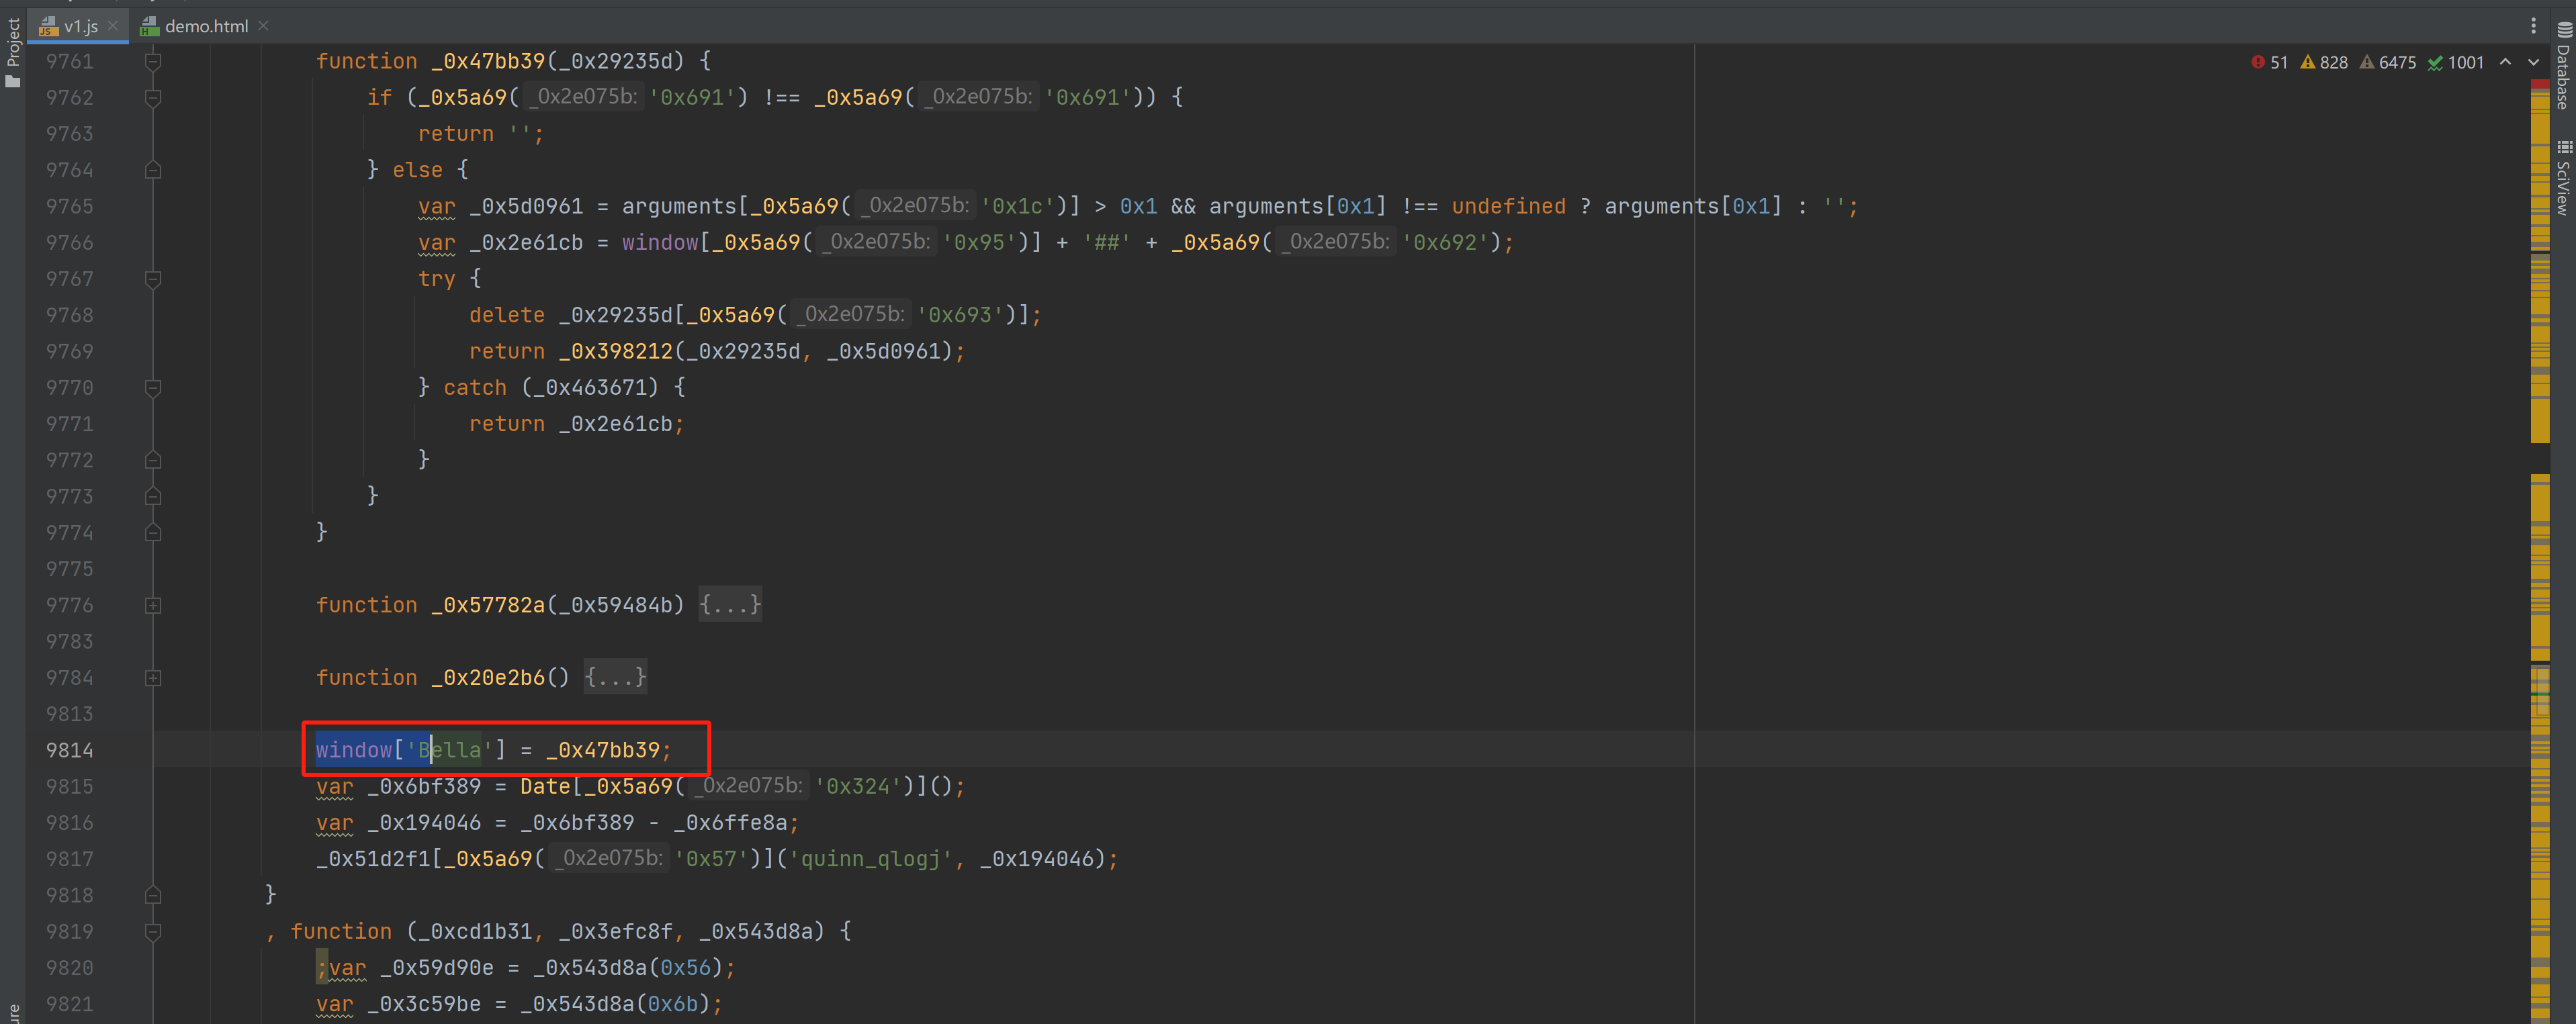The image size is (2576, 1024).
Task: Click fold end marker at line 9772
Action: (153, 460)
